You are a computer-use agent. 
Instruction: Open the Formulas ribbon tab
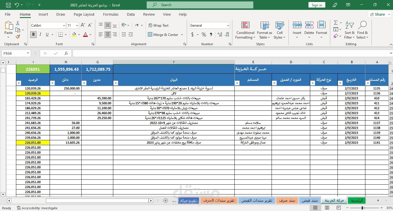pos(111,14)
